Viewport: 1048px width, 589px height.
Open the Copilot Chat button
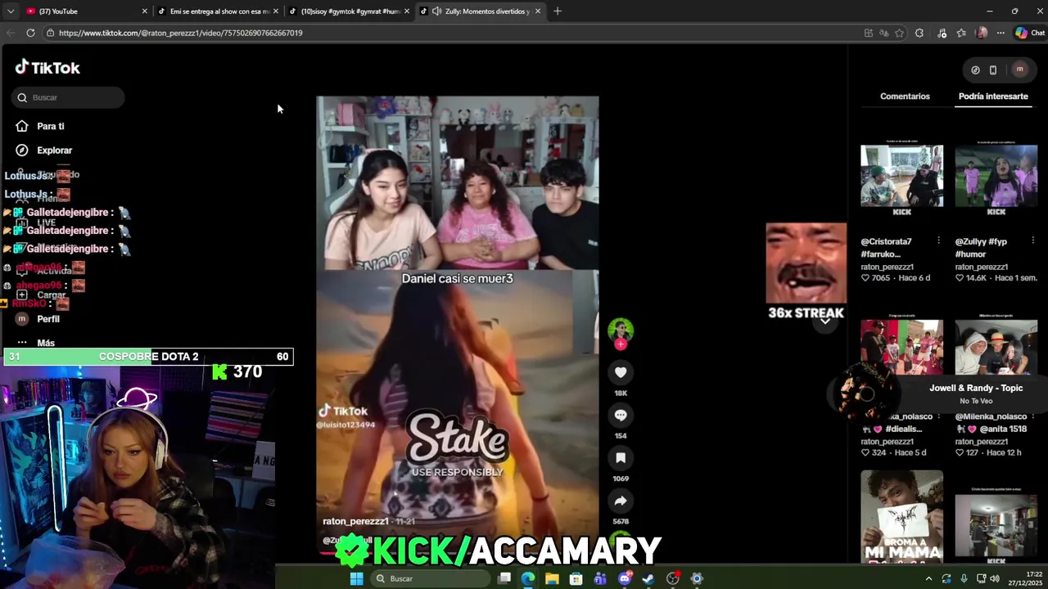pos(1030,33)
